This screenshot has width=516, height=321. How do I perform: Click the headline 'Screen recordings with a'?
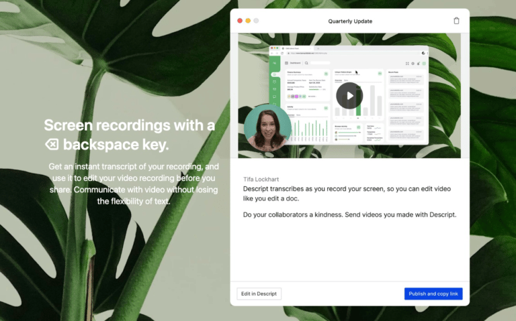[x=129, y=125]
